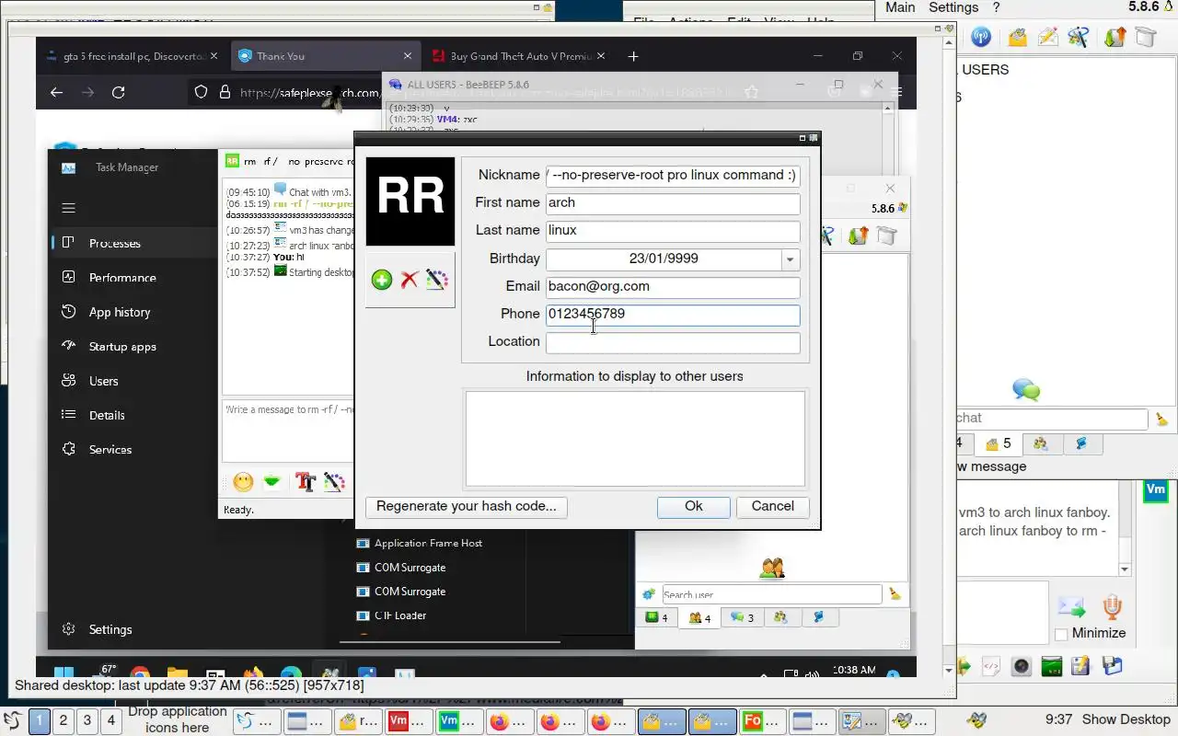
Task: Click the browser Reload button
Action: tap(118, 92)
